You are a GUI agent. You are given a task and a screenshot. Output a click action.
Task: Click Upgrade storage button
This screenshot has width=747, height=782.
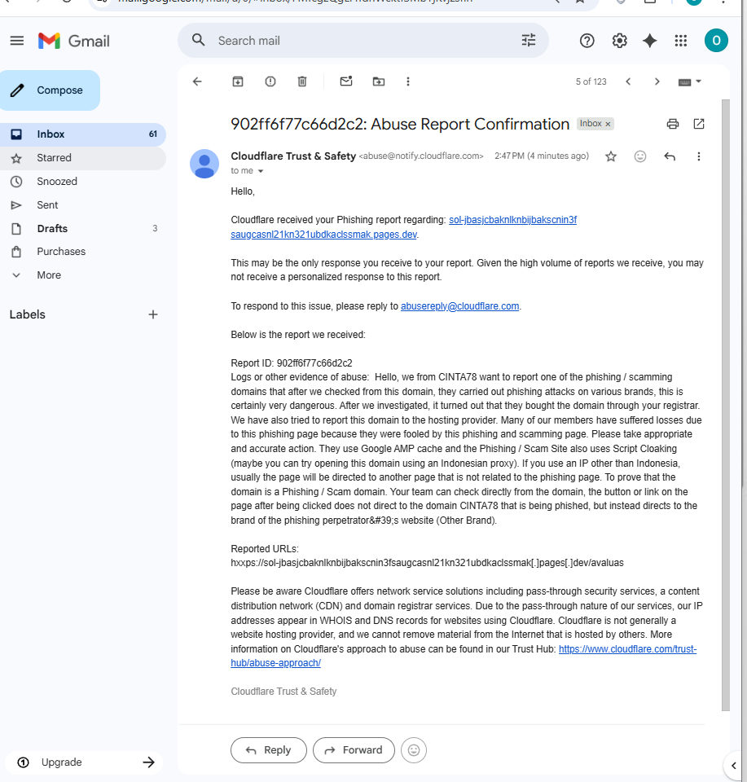(x=84, y=762)
